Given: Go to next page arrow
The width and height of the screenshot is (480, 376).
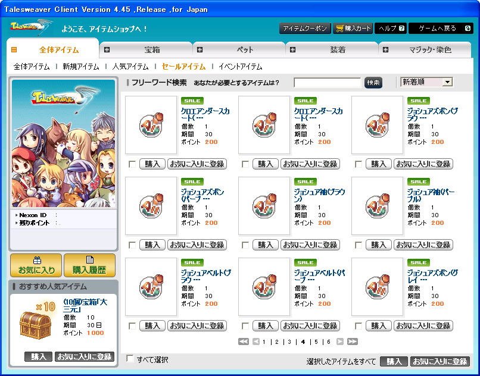Looking at the screenshot, I should click(340, 341).
